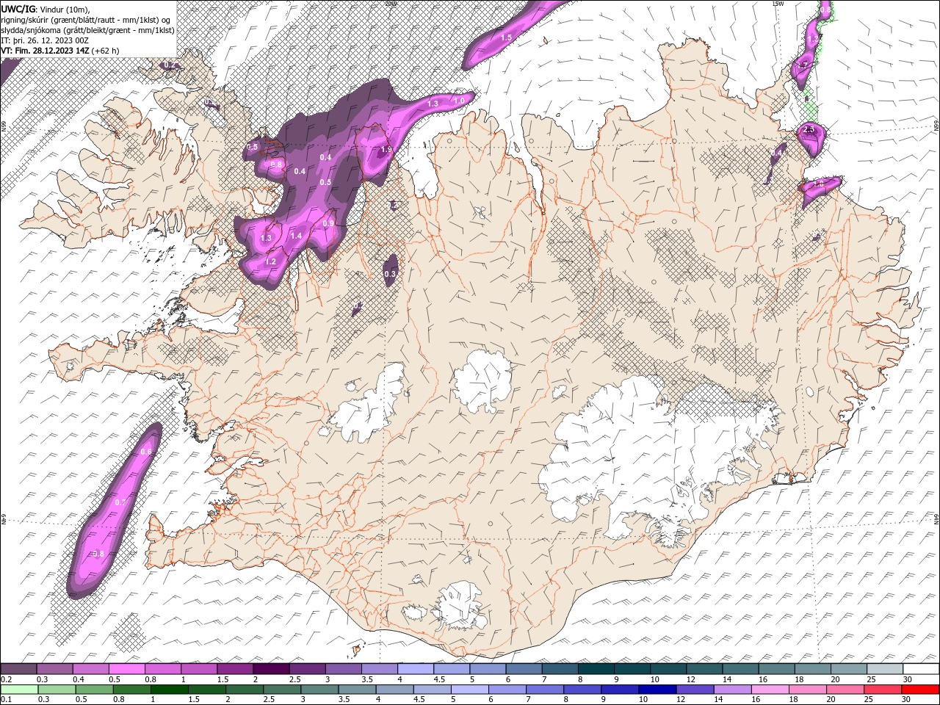940x705 pixels.
Task: Select the 0.3 value on small inland purple patch
Action: pyautogui.click(x=390, y=274)
